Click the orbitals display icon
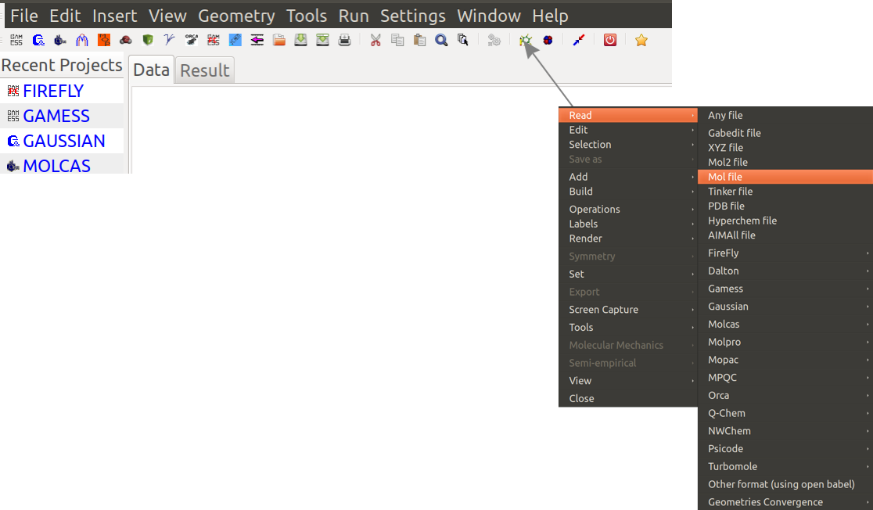The width and height of the screenshot is (873, 510). pos(548,40)
